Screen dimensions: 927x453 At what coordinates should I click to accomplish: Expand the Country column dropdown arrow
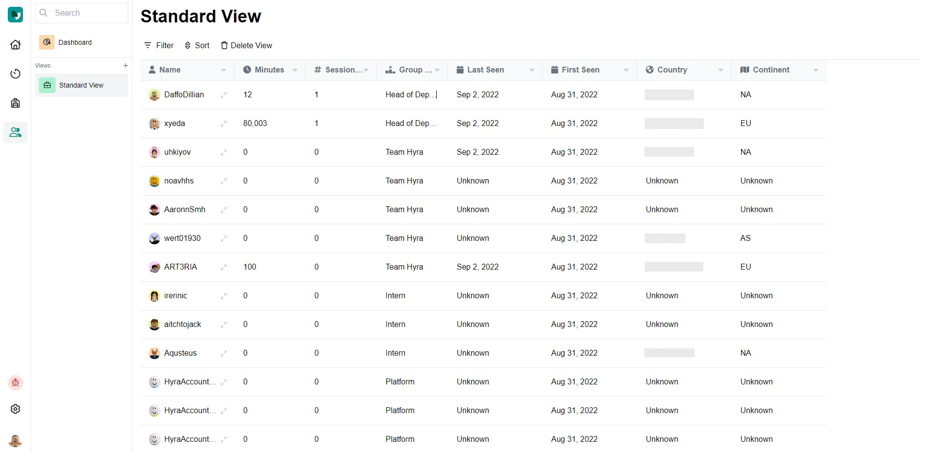(x=721, y=70)
